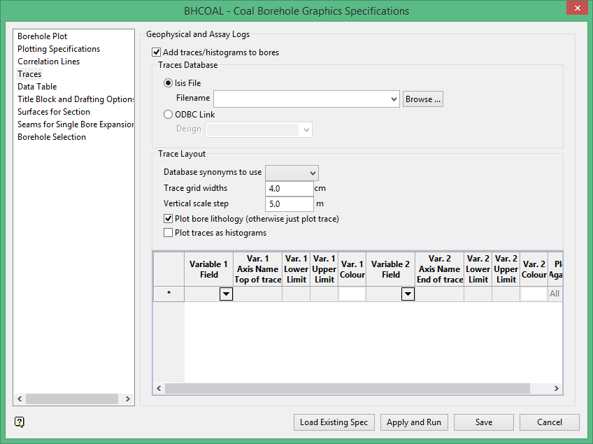Screen dimensions: 593x444
Task: Go to Correlation Lines section
Action: [x=48, y=62]
